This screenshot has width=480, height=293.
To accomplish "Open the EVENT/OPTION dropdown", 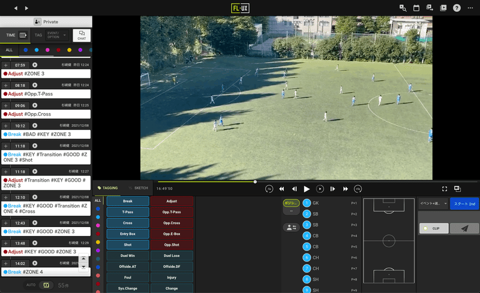I will pos(57,35).
